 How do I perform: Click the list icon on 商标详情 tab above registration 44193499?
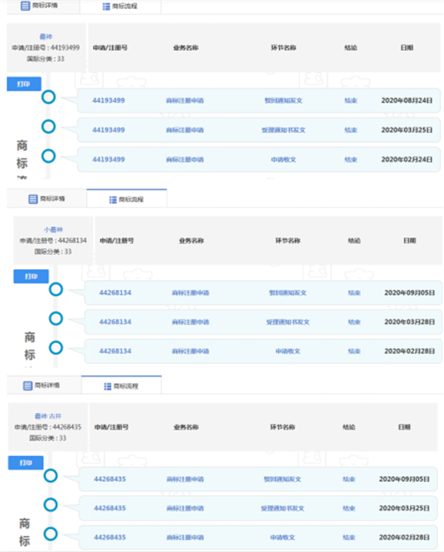[24, 7]
